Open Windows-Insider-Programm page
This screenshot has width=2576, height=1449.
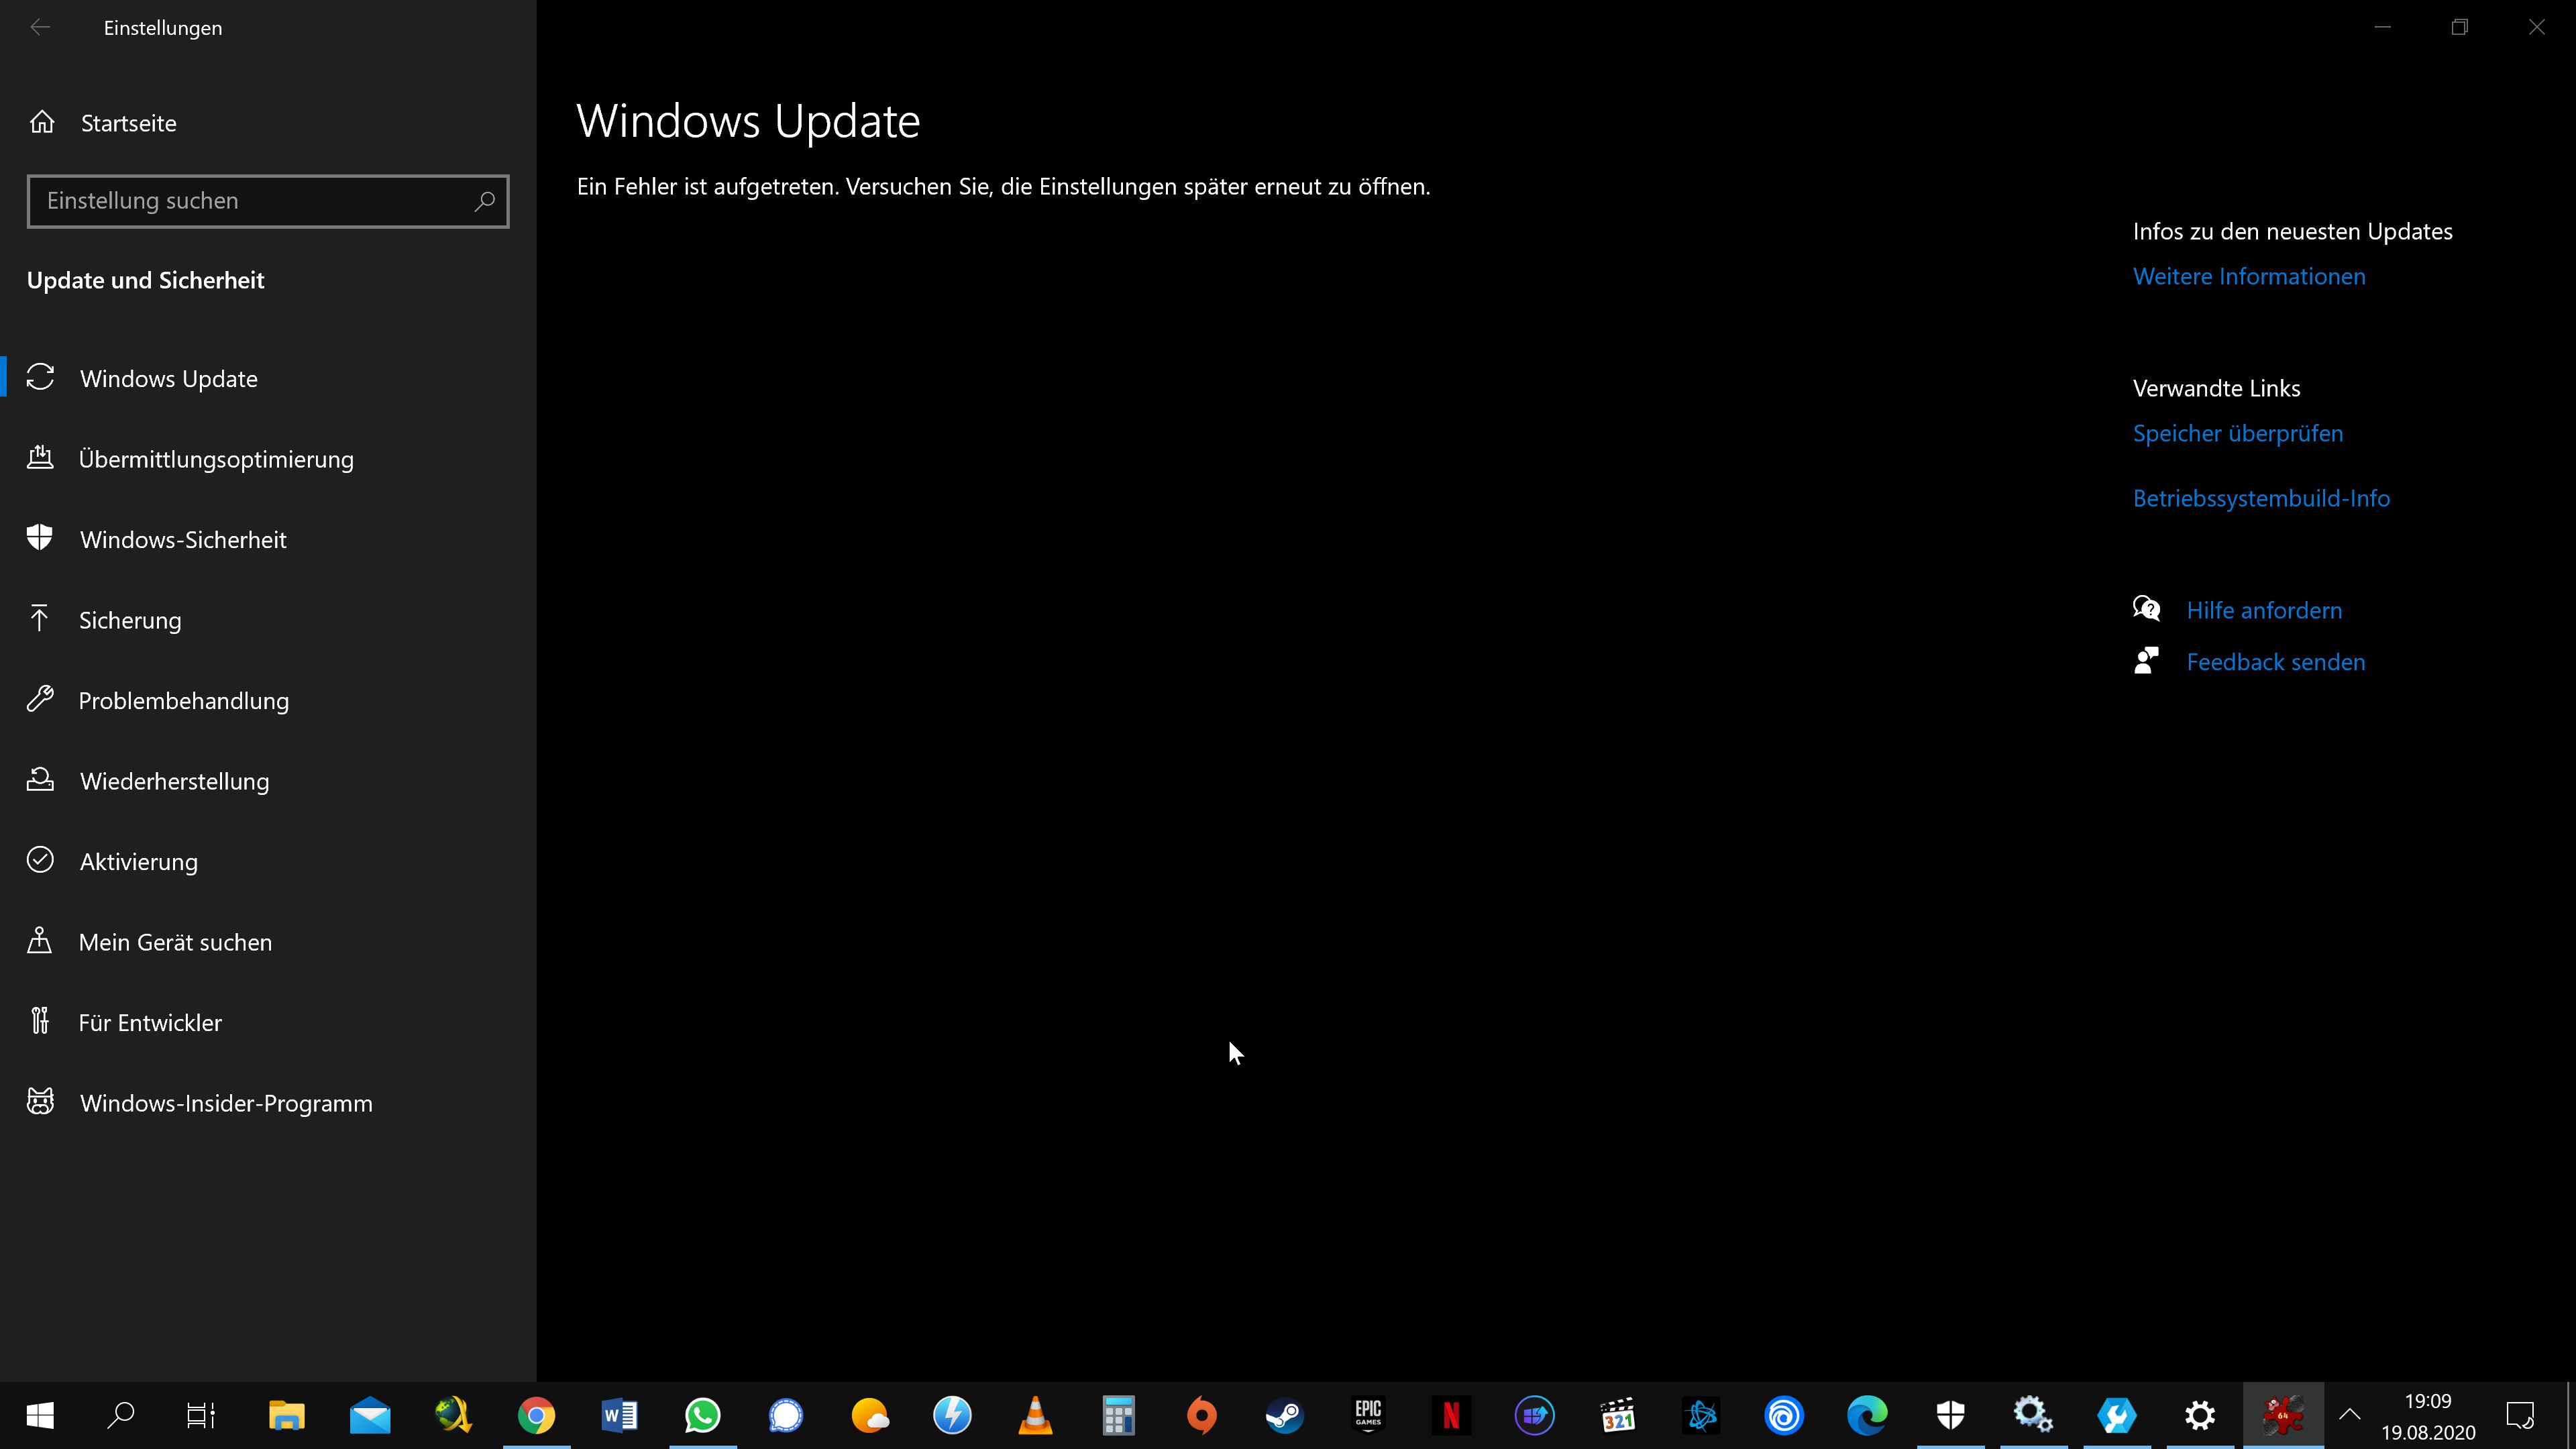(x=226, y=1103)
